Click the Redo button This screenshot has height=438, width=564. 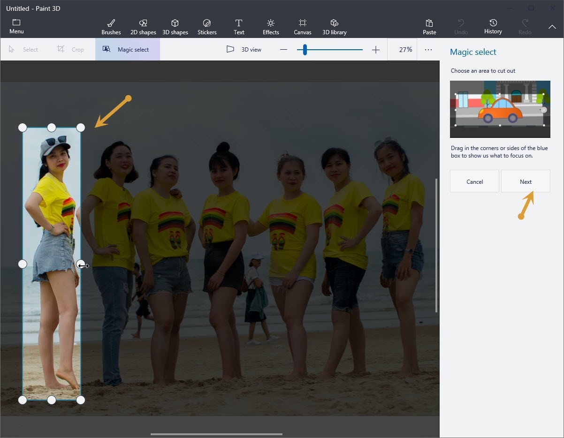click(525, 27)
